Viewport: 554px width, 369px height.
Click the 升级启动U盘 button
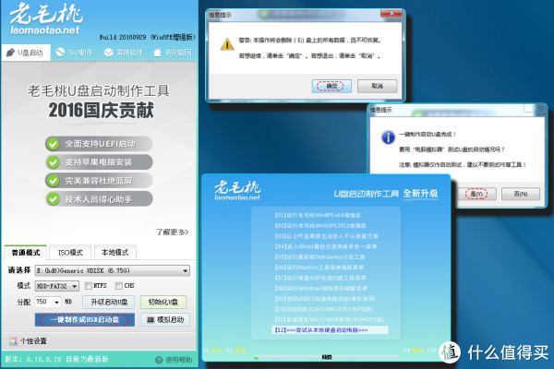(109, 302)
